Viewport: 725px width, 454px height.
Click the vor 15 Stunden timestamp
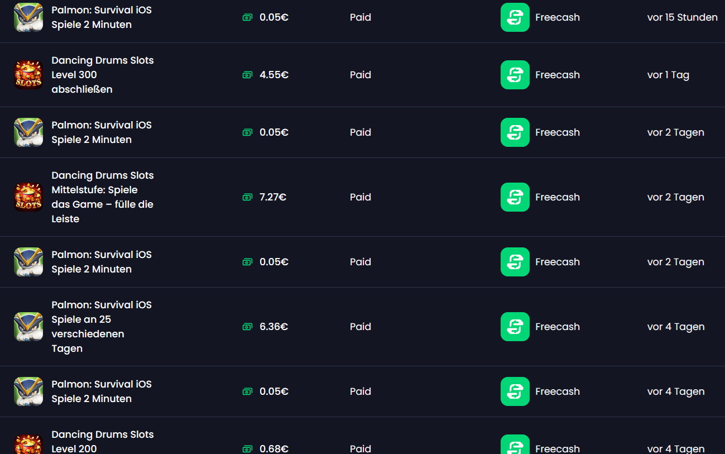[x=683, y=17]
